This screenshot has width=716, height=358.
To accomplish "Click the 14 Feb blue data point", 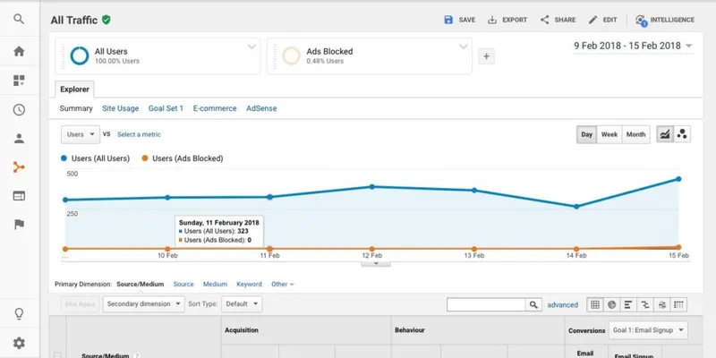I will (x=576, y=207).
